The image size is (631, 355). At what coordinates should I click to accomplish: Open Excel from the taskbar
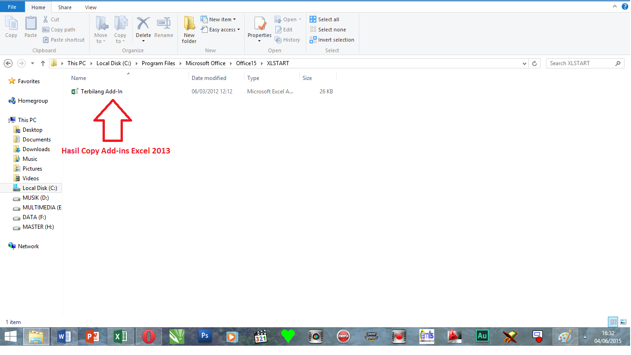pyautogui.click(x=121, y=337)
